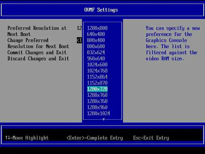Image resolution: width=205 pixels, height=154 pixels.
Task: Click the highlighted 1280x720 entry
Action: click(x=97, y=89)
